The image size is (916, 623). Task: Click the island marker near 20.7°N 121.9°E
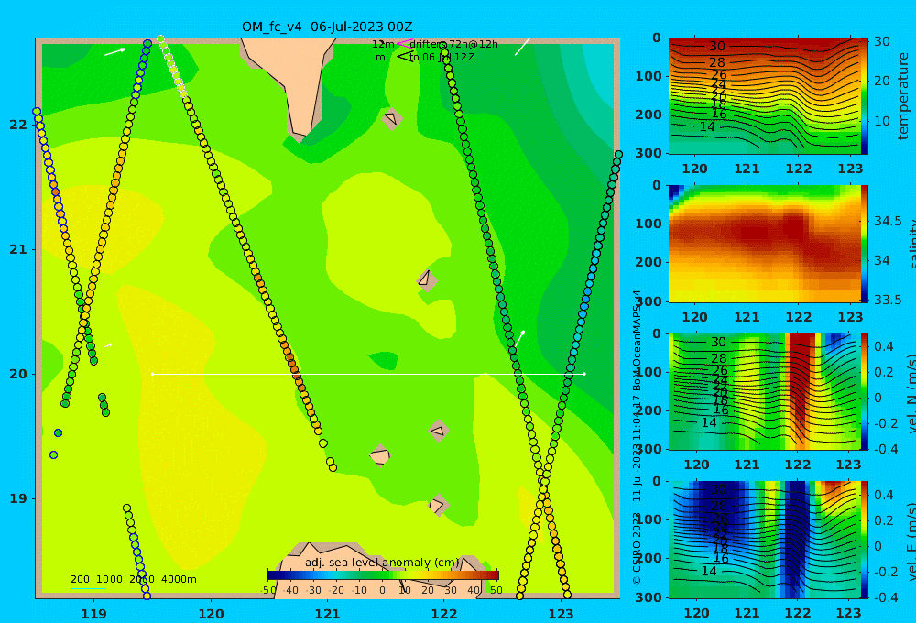click(x=427, y=280)
